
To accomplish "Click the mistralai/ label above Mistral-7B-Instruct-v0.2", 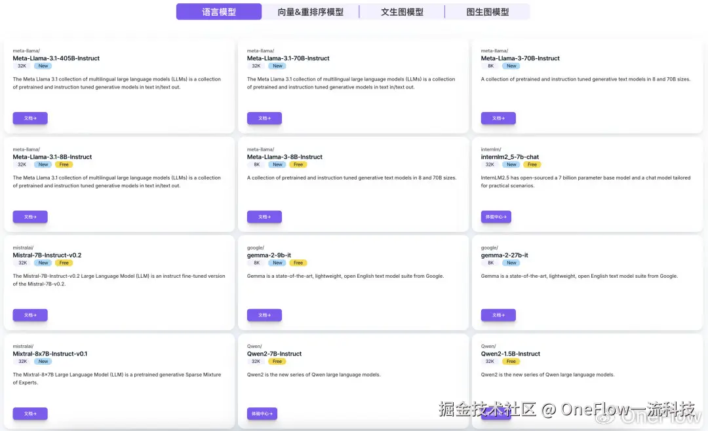I will coord(23,248).
